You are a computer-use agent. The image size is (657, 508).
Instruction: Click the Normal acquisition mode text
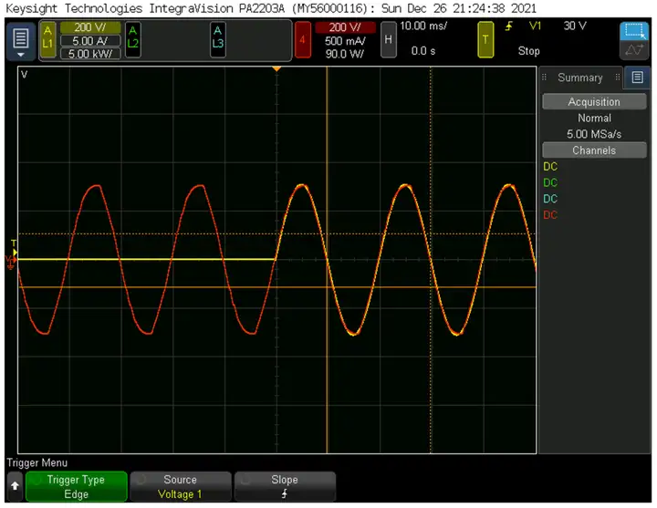594,118
